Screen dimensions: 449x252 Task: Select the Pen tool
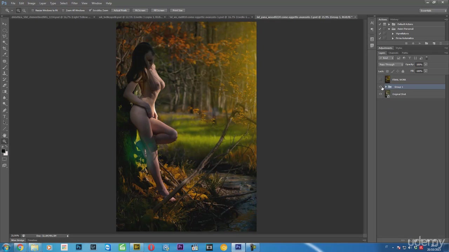pos(5,110)
